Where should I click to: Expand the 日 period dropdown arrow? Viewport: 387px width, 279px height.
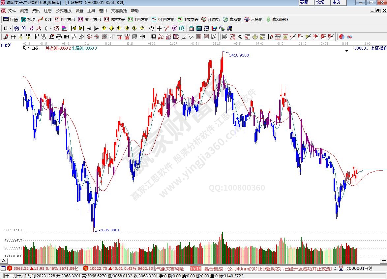tap(10, 28)
